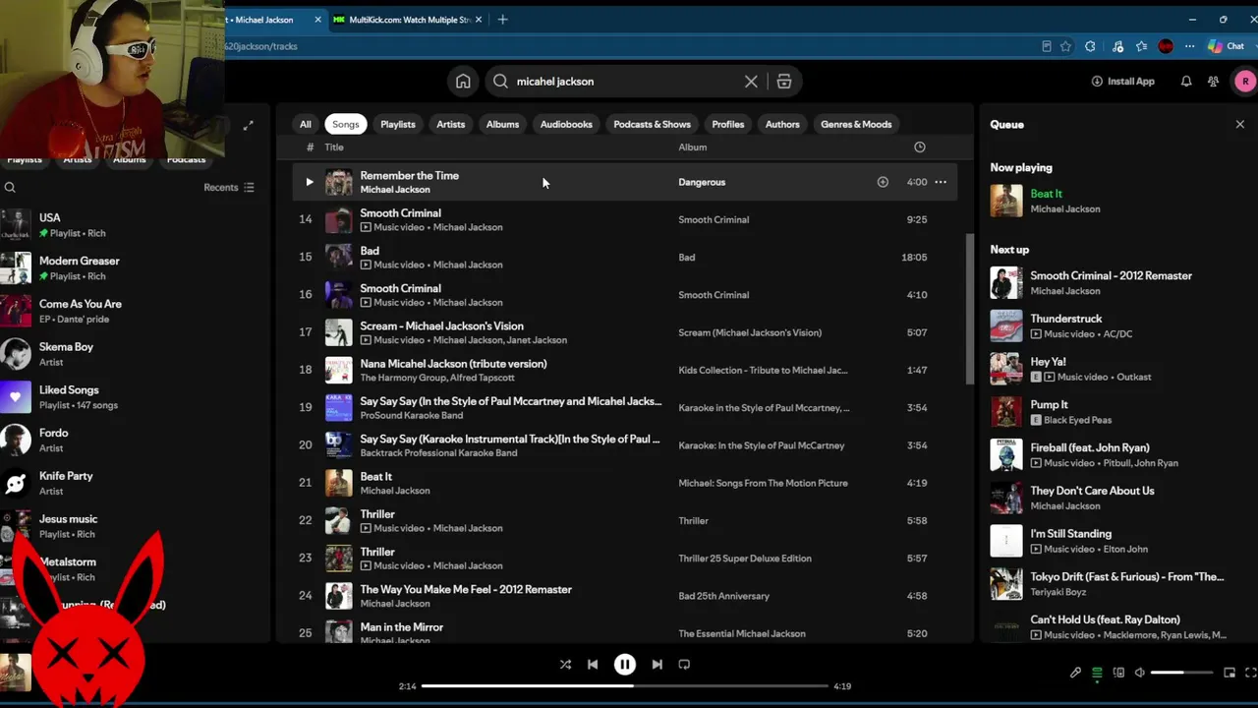Sort by the duration clock icon
The image size is (1258, 708).
click(920, 147)
